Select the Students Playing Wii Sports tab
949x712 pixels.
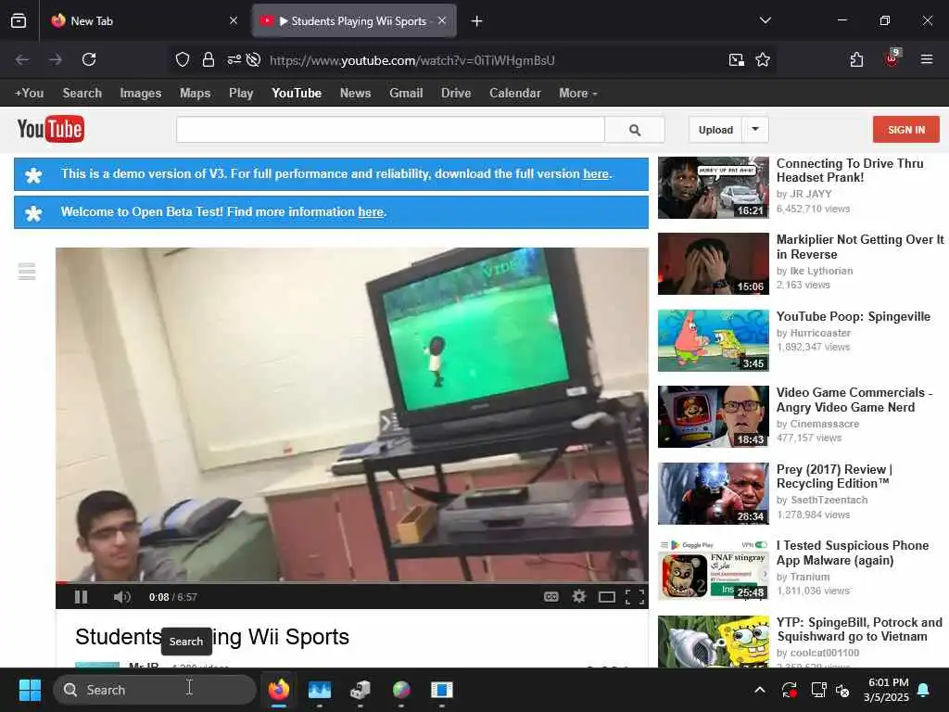tap(354, 21)
